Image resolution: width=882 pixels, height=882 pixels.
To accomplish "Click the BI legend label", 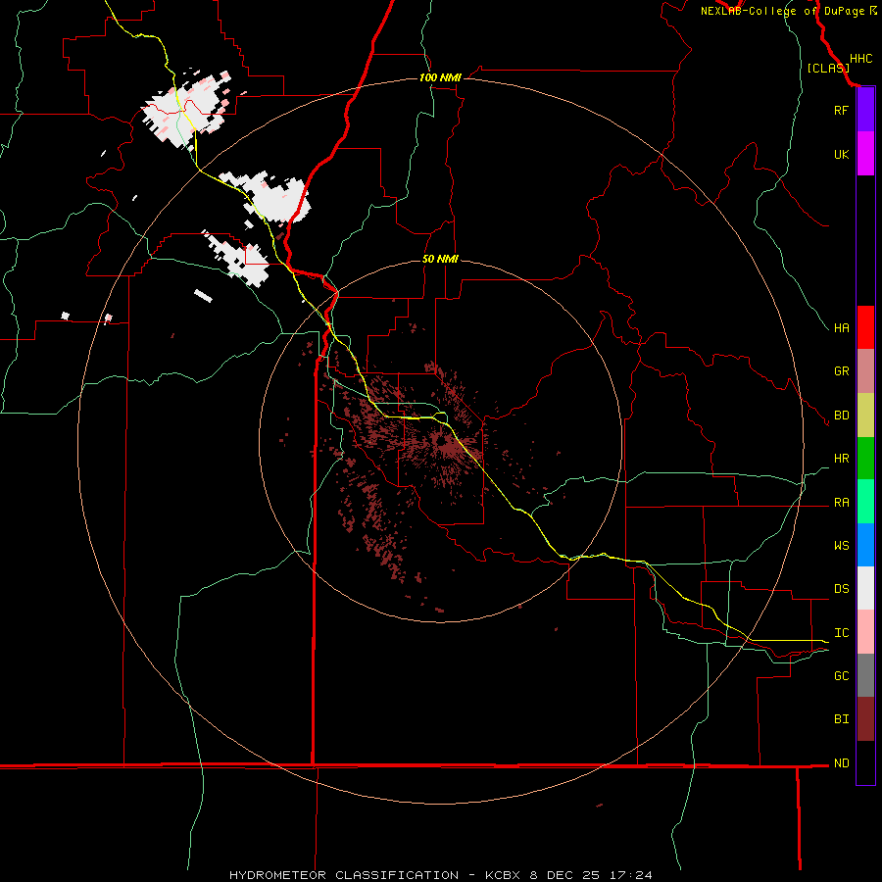I will (841, 719).
